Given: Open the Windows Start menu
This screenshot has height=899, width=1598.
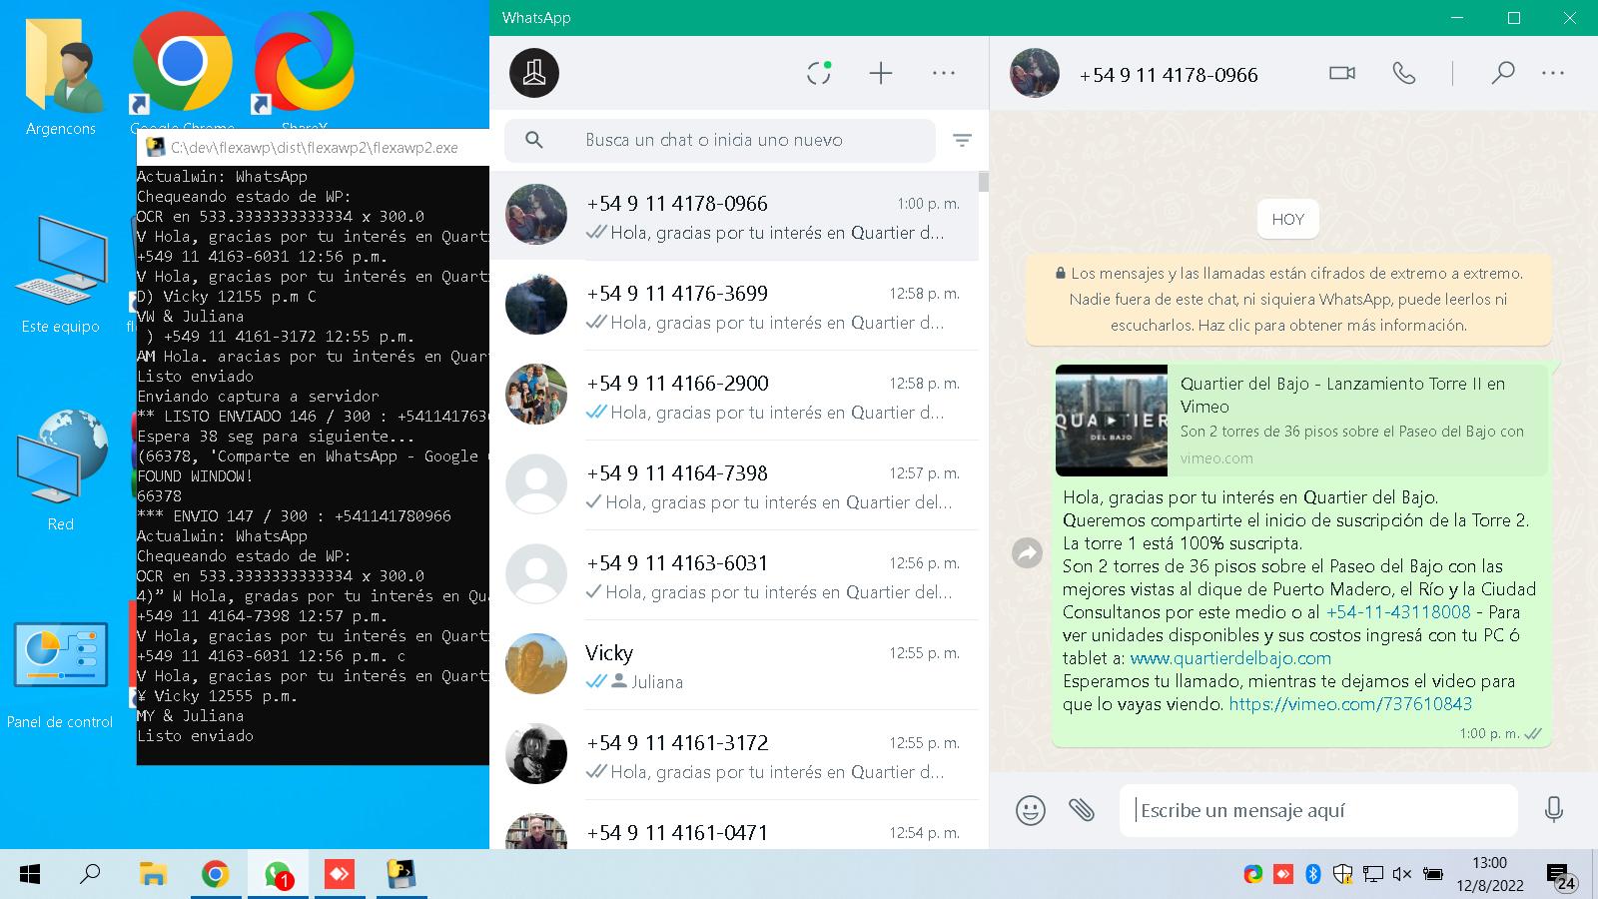Looking at the screenshot, I should click(30, 875).
